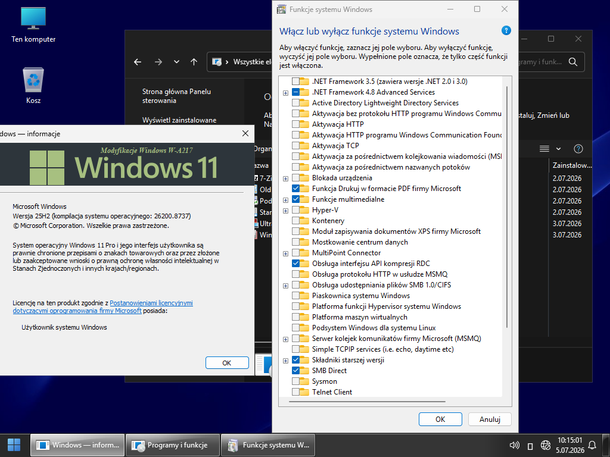This screenshot has height=457, width=610.
Task: Open view options dropdown arrow
Action: click(559, 149)
